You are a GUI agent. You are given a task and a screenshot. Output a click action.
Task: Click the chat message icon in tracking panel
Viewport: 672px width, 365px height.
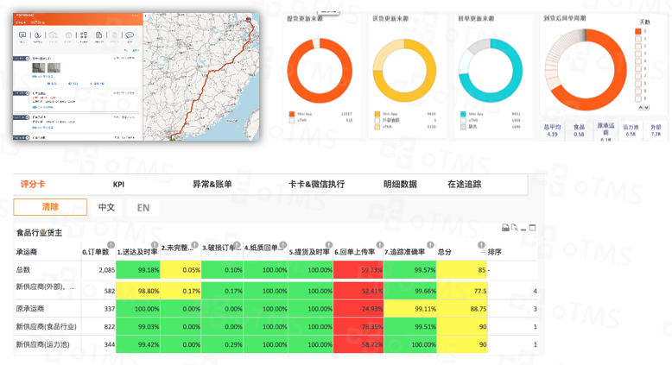(x=22, y=36)
